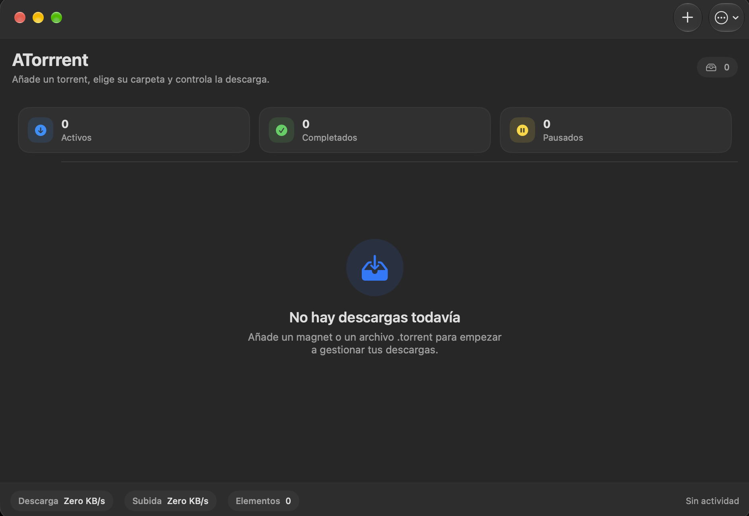Minimize the window with the yellow button

point(38,17)
